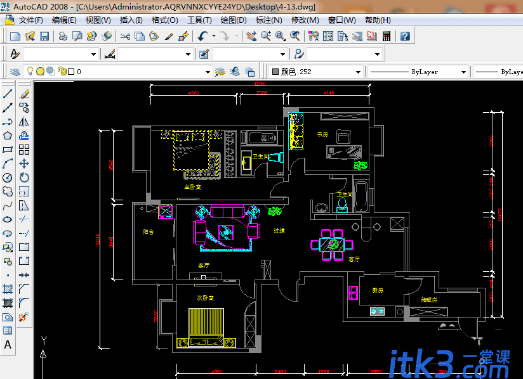The height and width of the screenshot is (379, 523).
Task: Save the drawing using the floppy disk icon
Action: point(44,36)
